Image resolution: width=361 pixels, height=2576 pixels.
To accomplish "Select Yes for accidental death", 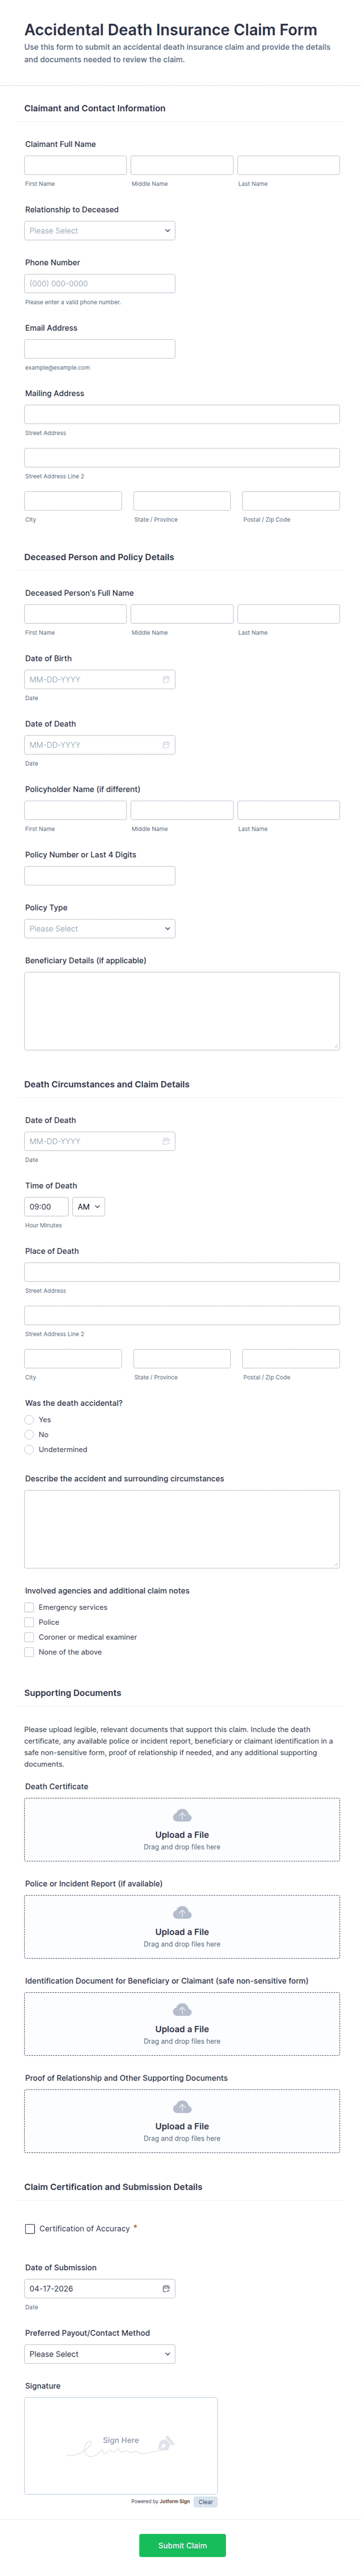I will point(30,1420).
